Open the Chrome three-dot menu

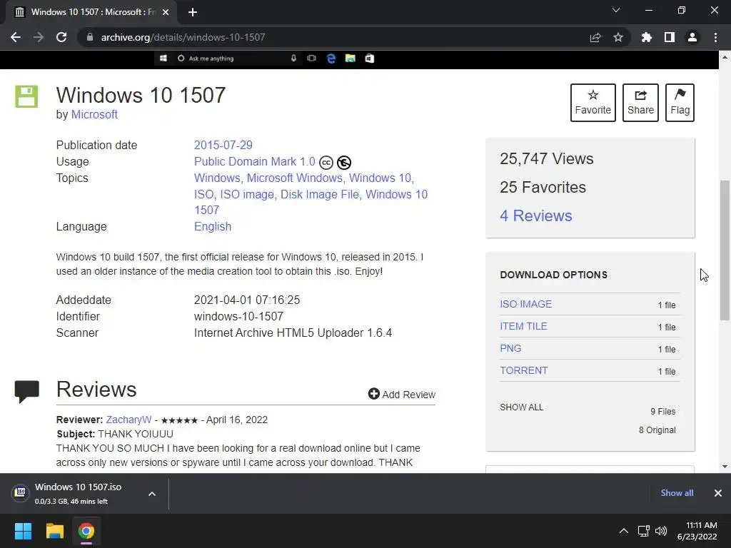pos(715,37)
